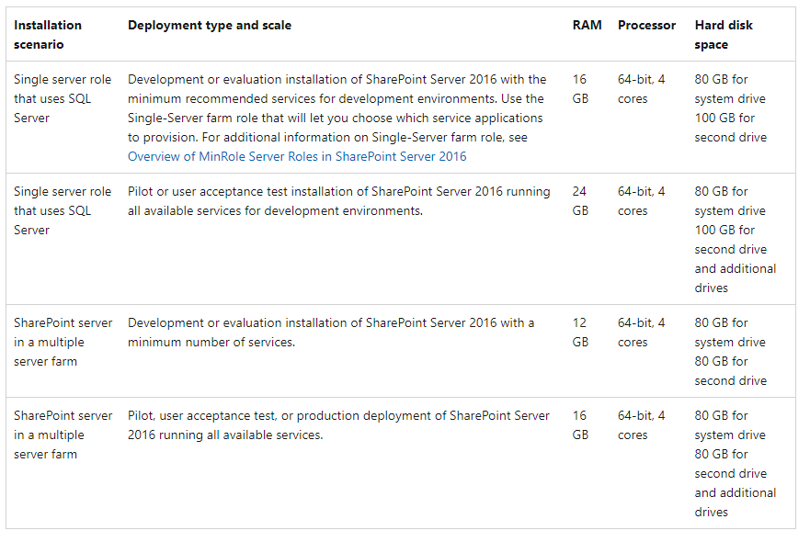Click the last row's 16 GB RAM cell

(580, 424)
